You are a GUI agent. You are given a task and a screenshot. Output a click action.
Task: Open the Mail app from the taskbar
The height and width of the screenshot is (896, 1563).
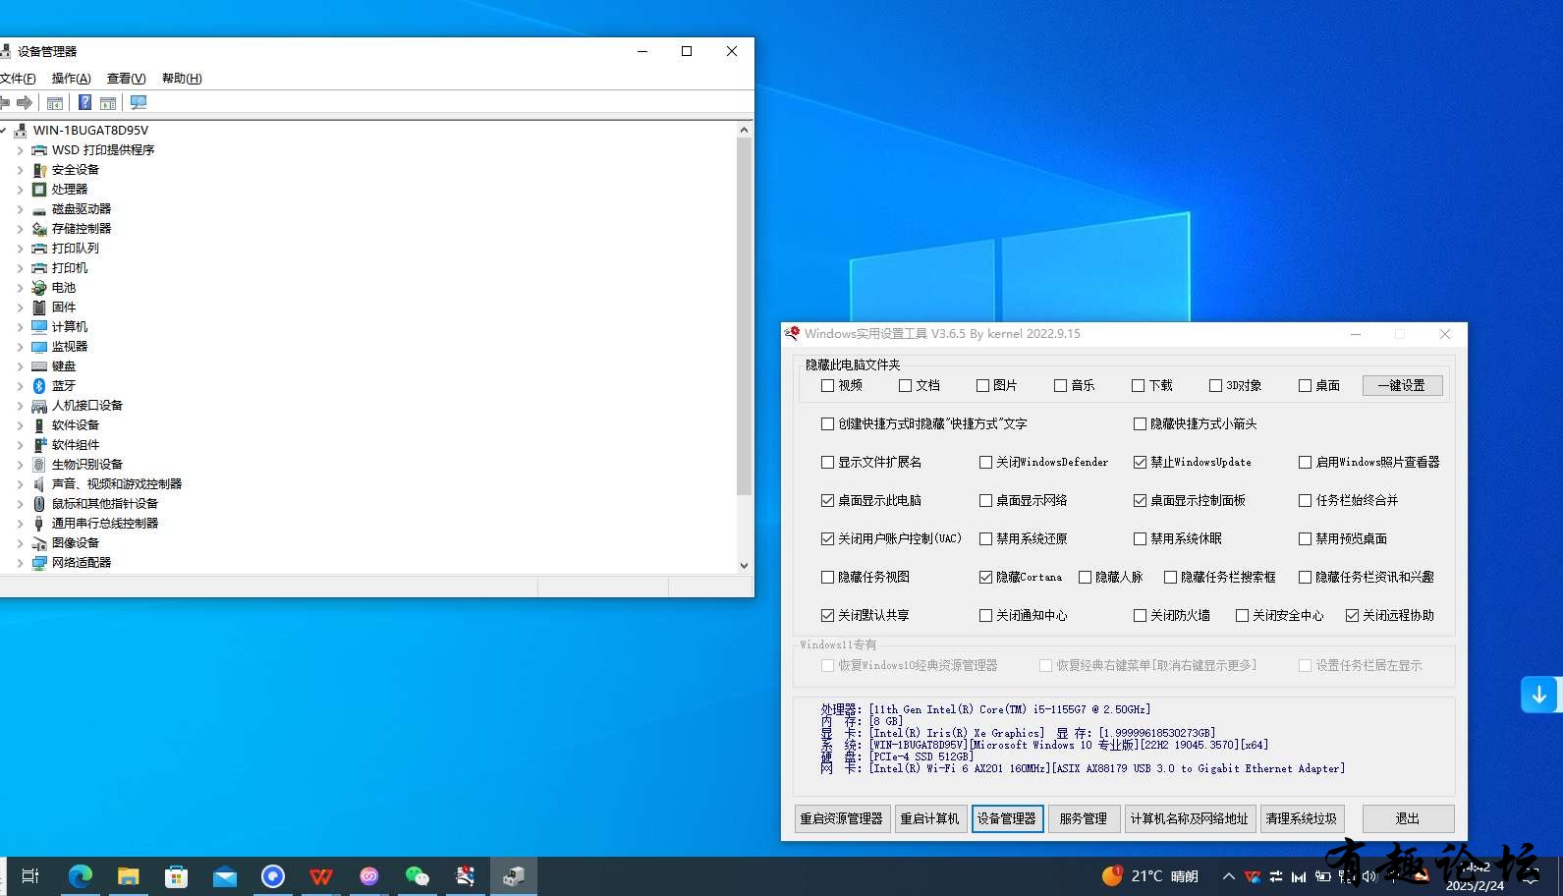(225, 876)
